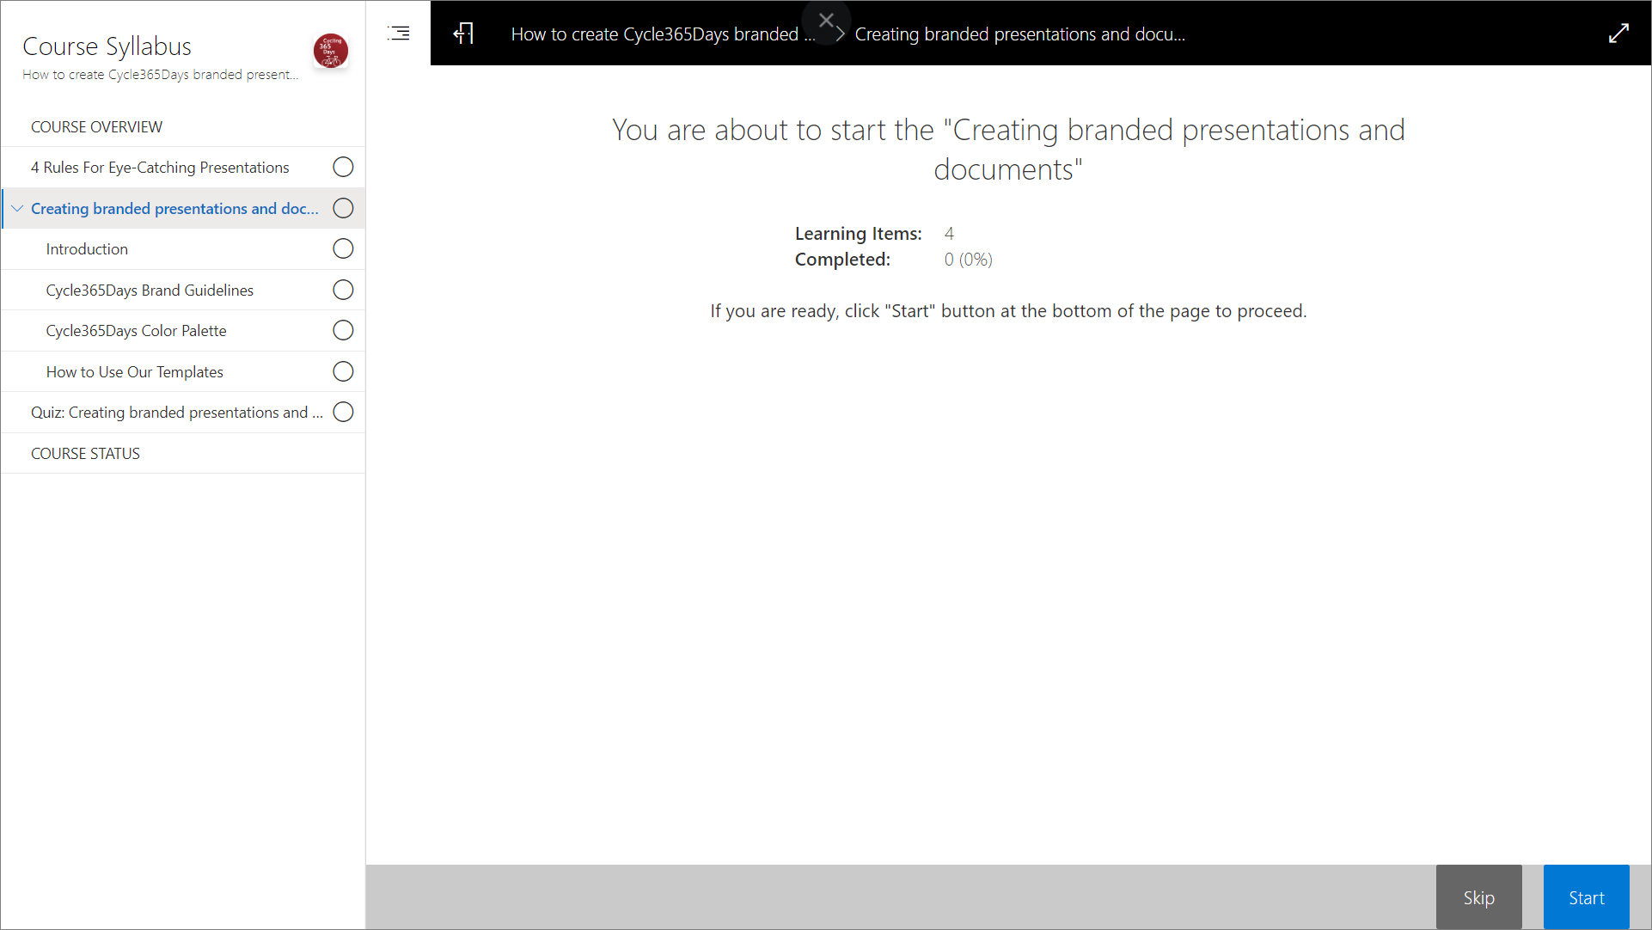Click status circle beside Quiz item
The image size is (1652, 930).
(x=343, y=413)
